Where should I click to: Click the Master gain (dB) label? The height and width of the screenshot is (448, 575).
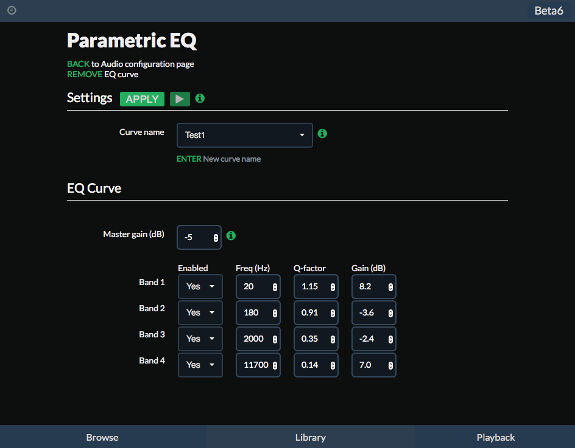coord(133,234)
